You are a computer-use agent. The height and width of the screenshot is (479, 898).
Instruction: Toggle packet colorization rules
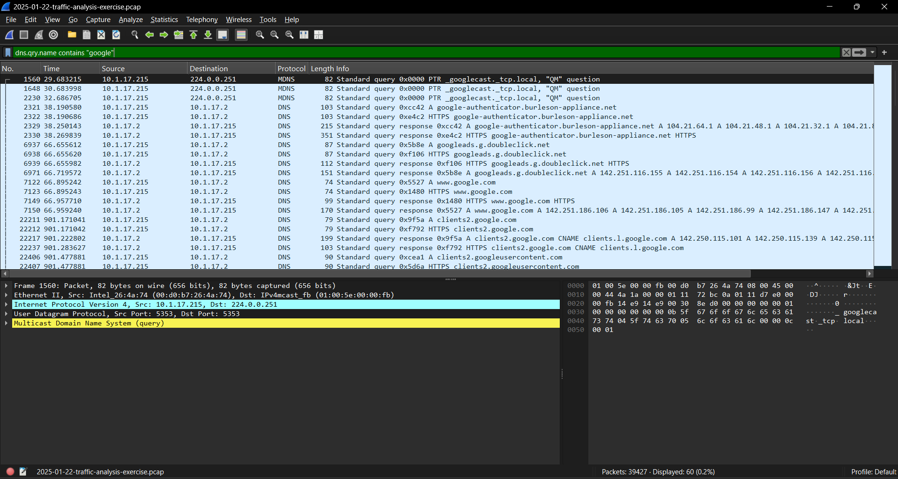click(241, 35)
